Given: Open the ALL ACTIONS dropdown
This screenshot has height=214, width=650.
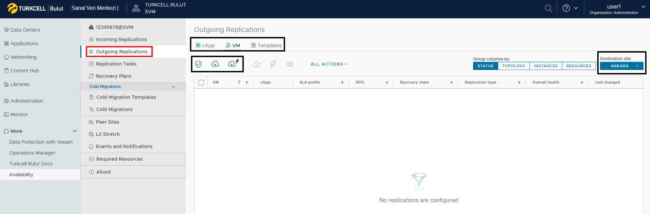Looking at the screenshot, I should pos(329,64).
